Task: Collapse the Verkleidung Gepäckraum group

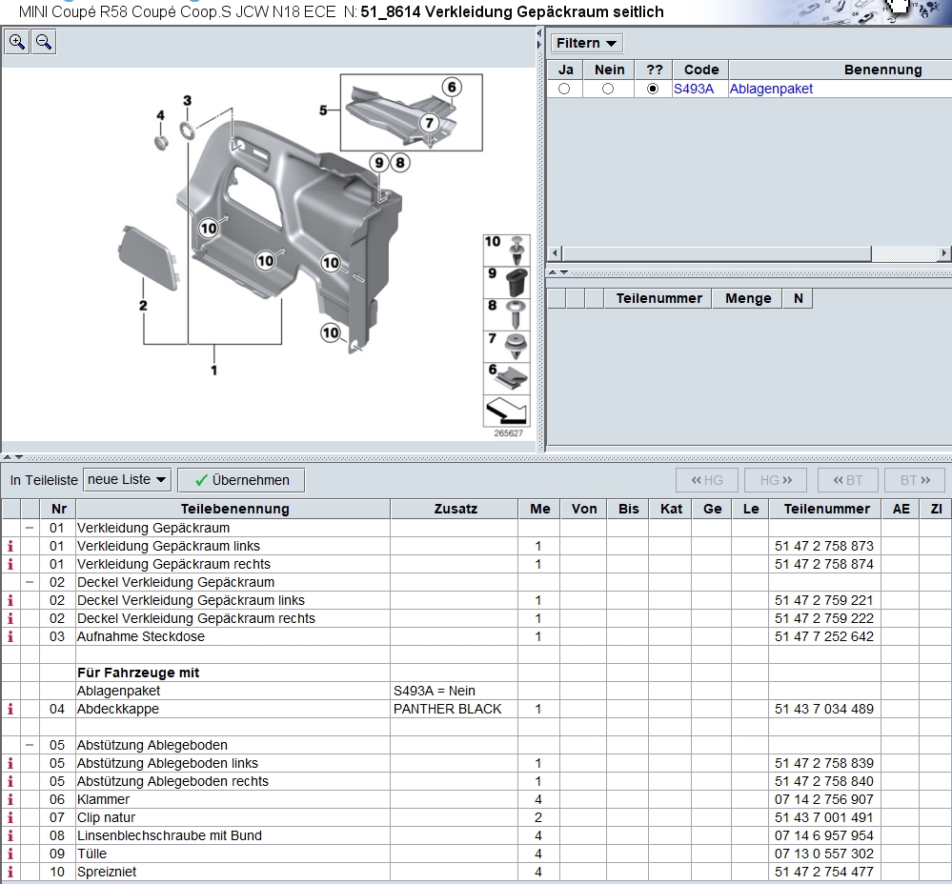Action: coord(30,528)
